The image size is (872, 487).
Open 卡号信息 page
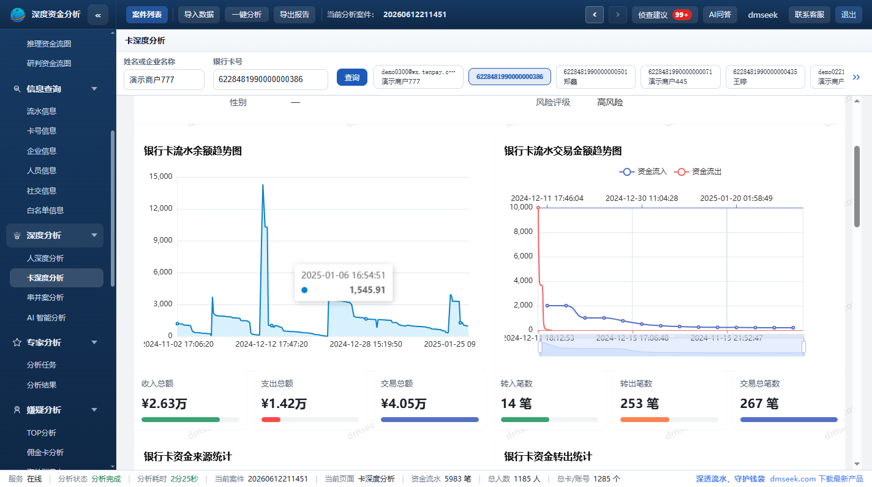[42, 131]
